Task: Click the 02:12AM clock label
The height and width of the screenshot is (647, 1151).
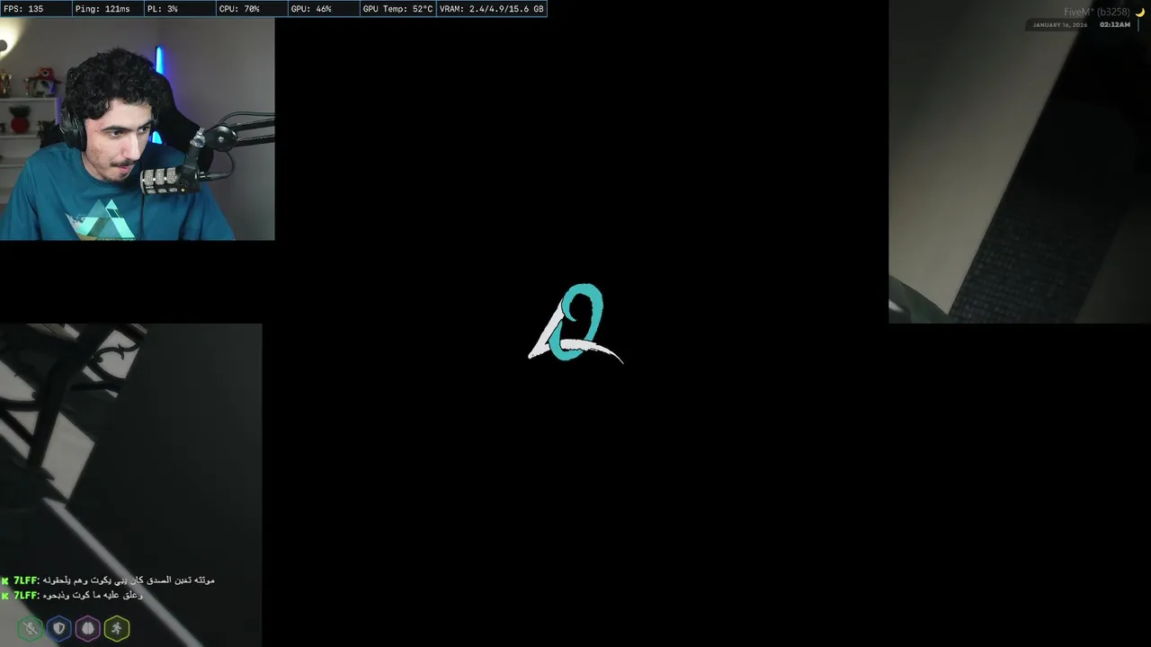Action: point(1115,25)
